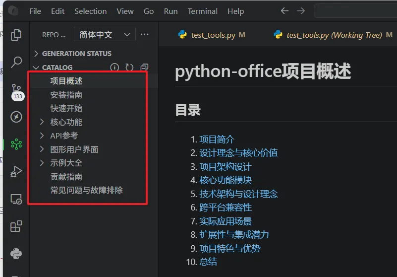Open the Search view icon
Screen dimensions: 397x277
pyautogui.click(x=16, y=62)
